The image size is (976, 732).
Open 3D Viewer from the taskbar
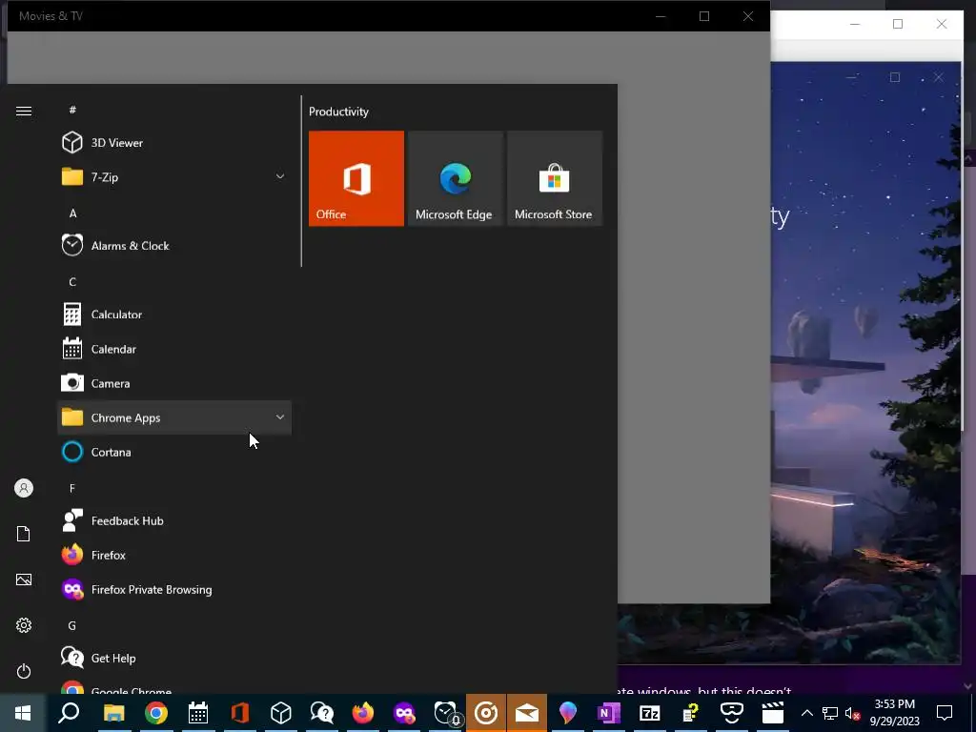[281, 713]
